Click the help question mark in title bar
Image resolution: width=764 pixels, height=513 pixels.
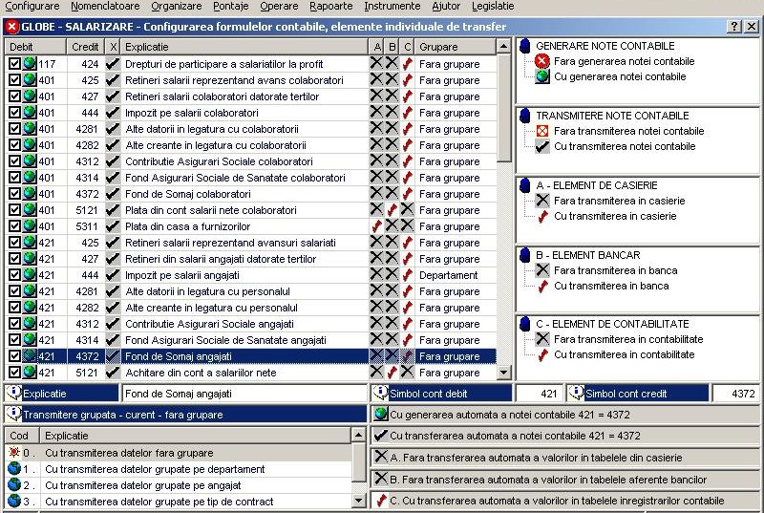tap(735, 27)
